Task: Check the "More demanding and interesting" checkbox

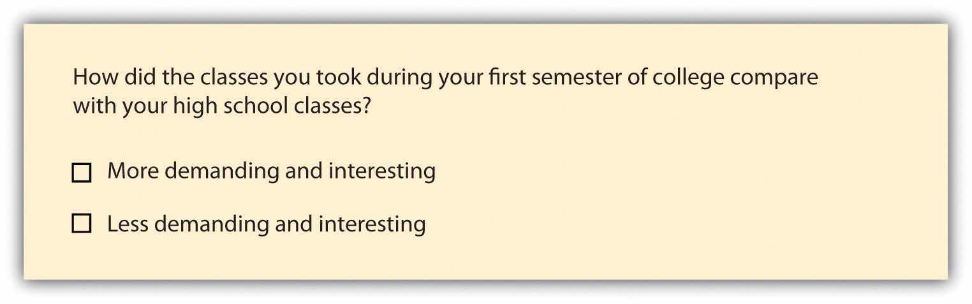Action: point(82,173)
